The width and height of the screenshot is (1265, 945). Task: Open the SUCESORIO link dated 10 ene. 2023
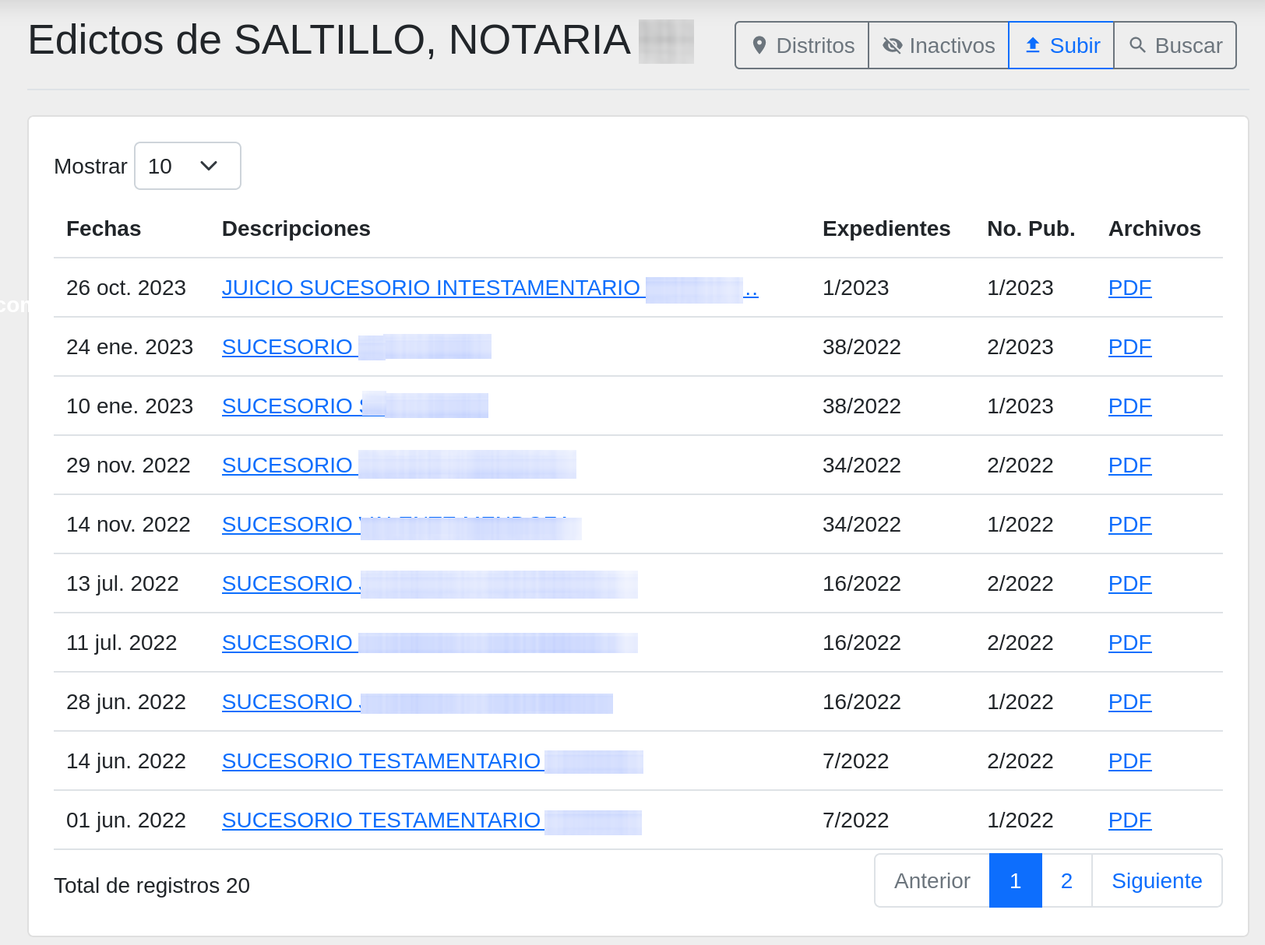point(355,406)
